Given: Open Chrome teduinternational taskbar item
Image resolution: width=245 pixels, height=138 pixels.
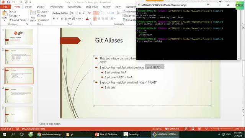Looking at the screenshot, I should click(x=50, y=135).
